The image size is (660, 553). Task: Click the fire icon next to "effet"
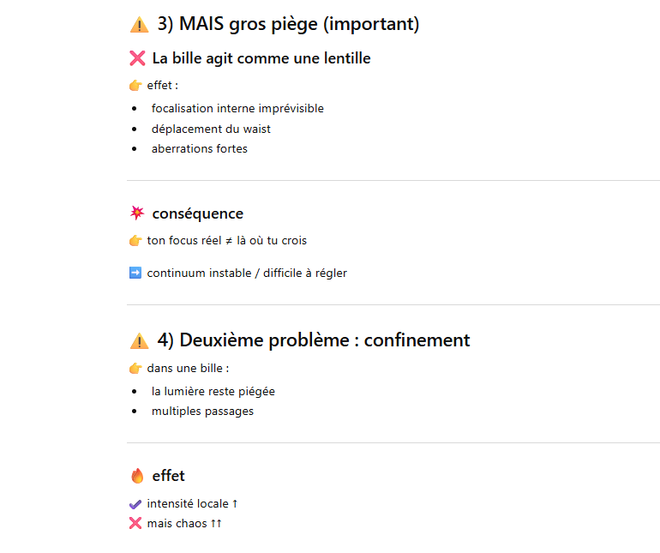click(137, 476)
